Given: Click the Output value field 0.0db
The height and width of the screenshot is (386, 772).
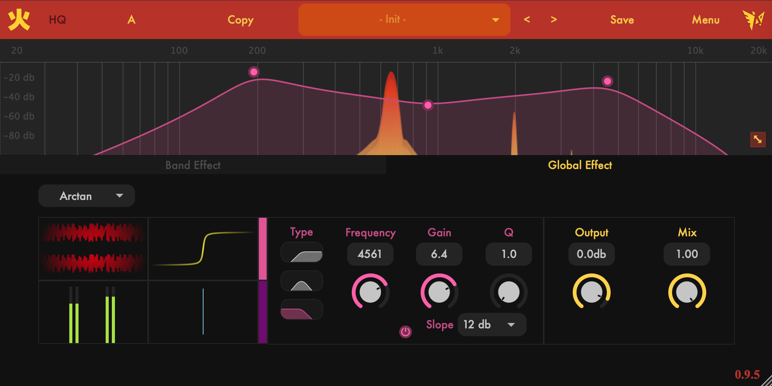Looking at the screenshot, I should [591, 254].
